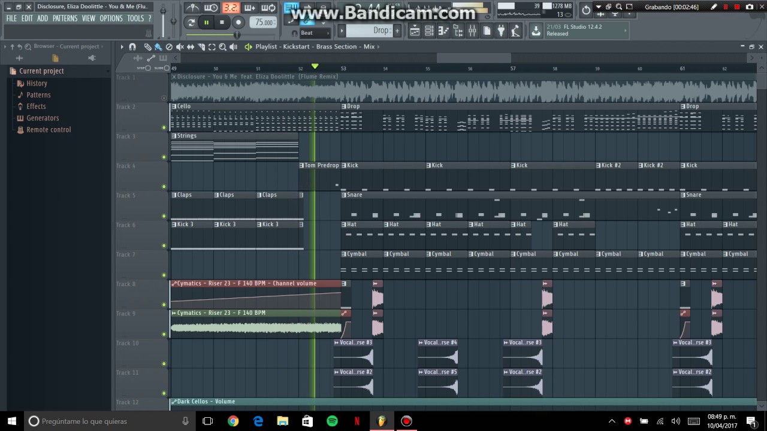Mute Track 5 using its green LED
This screenshot has height=431, width=767.
pyautogui.click(x=164, y=216)
